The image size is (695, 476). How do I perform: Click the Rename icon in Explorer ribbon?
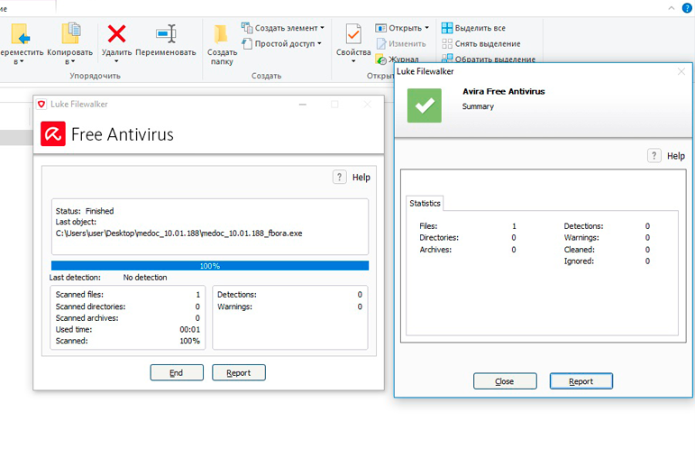click(166, 33)
